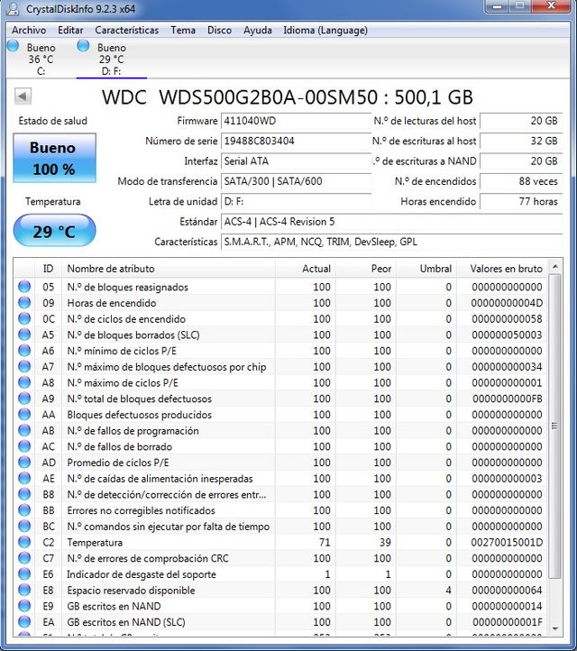This screenshot has width=577, height=651.
Task: Click status icon for A9 total bloques defectuosos
Action: click(24, 399)
